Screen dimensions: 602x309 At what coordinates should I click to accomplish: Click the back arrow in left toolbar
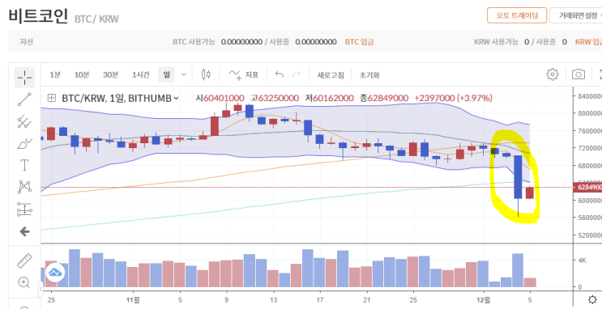(x=24, y=231)
